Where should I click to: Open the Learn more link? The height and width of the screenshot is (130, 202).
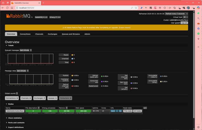[124, 28]
